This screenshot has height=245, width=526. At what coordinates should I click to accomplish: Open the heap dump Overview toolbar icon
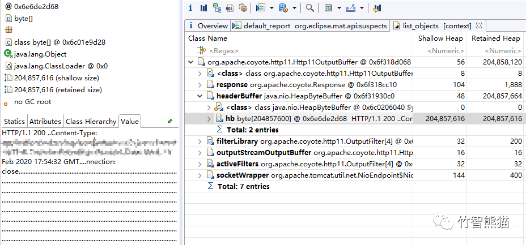click(x=190, y=8)
